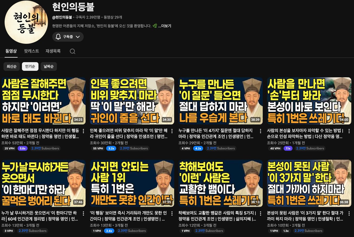Switch to the 동영상 tab
This screenshot has width=354, height=237.
[x=11, y=51]
